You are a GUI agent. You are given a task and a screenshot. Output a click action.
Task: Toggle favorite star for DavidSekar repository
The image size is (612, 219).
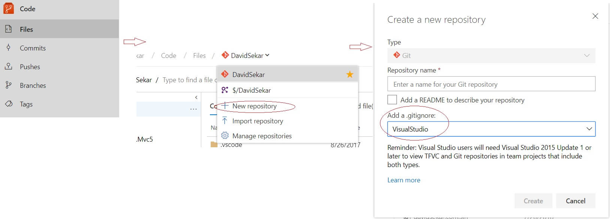(350, 74)
